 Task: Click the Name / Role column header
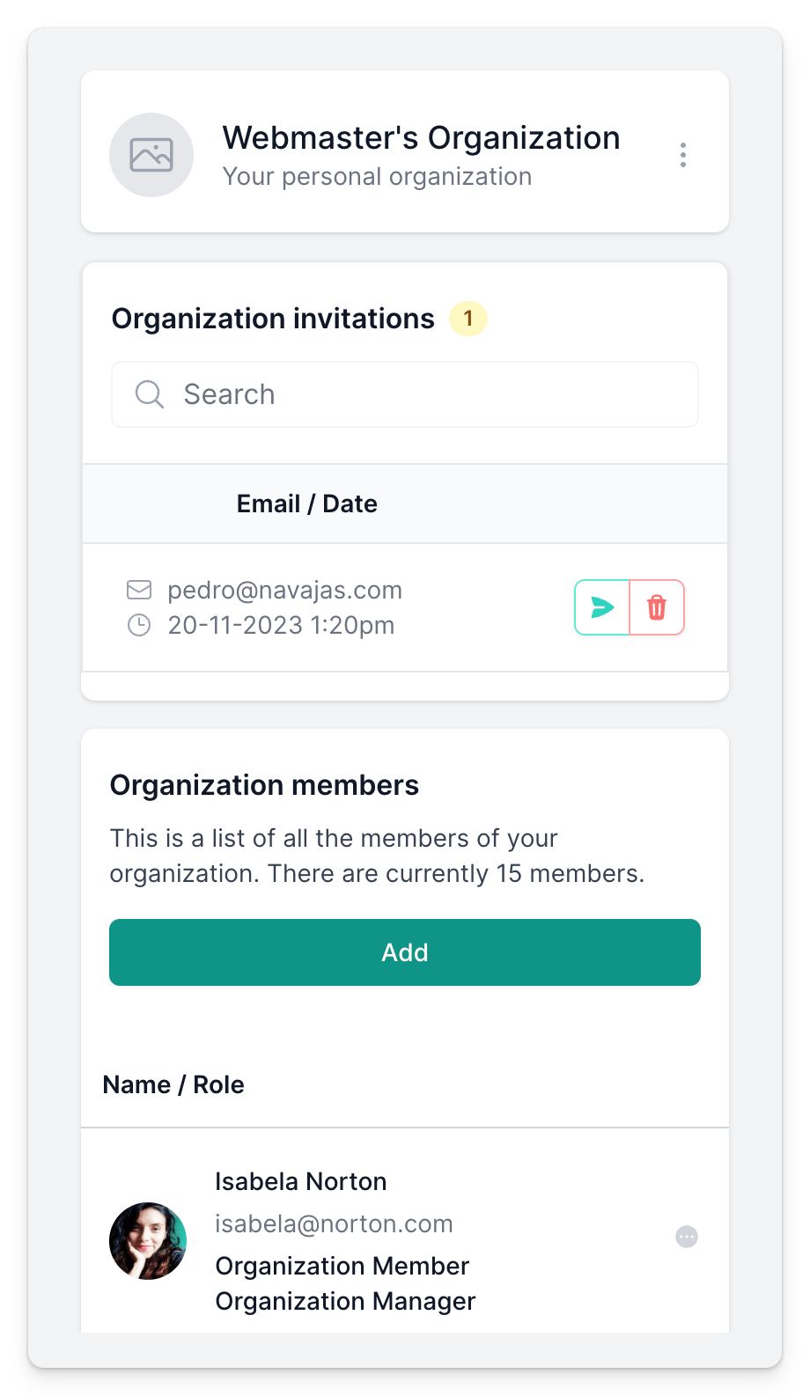click(173, 1084)
